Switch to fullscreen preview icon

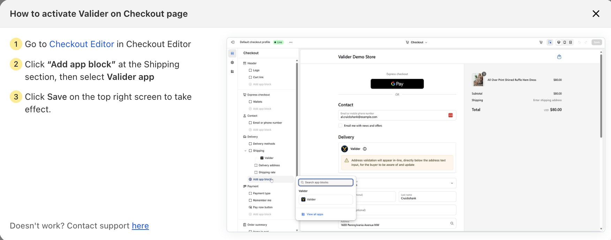(571, 42)
